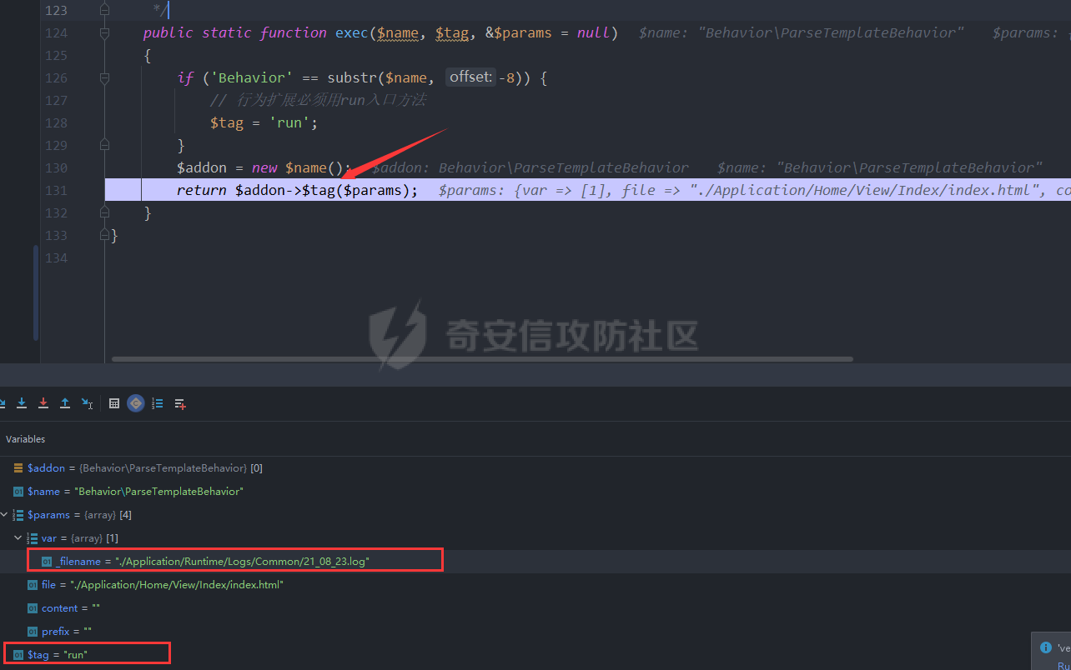Click the red Force Step Into icon
Image resolution: width=1071 pixels, height=670 pixels.
tap(43, 403)
